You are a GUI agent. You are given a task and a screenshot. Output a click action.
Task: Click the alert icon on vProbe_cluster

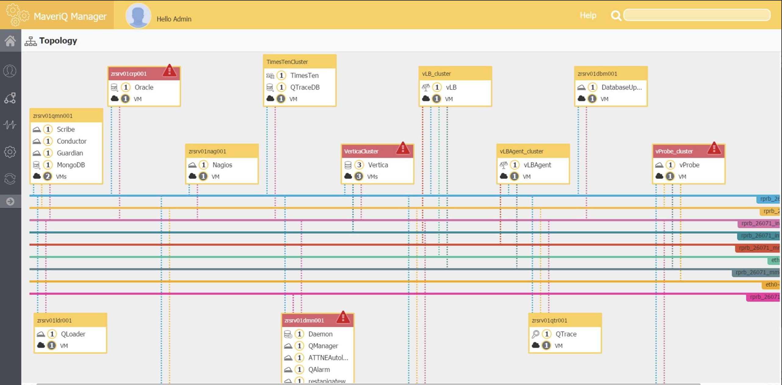[x=714, y=148]
